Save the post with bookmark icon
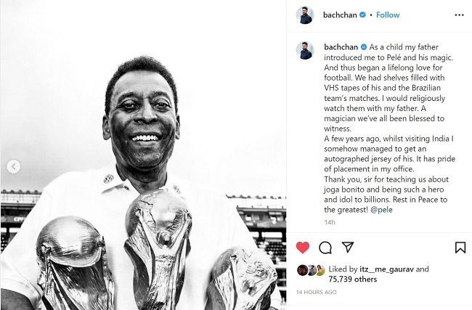 pyautogui.click(x=460, y=247)
